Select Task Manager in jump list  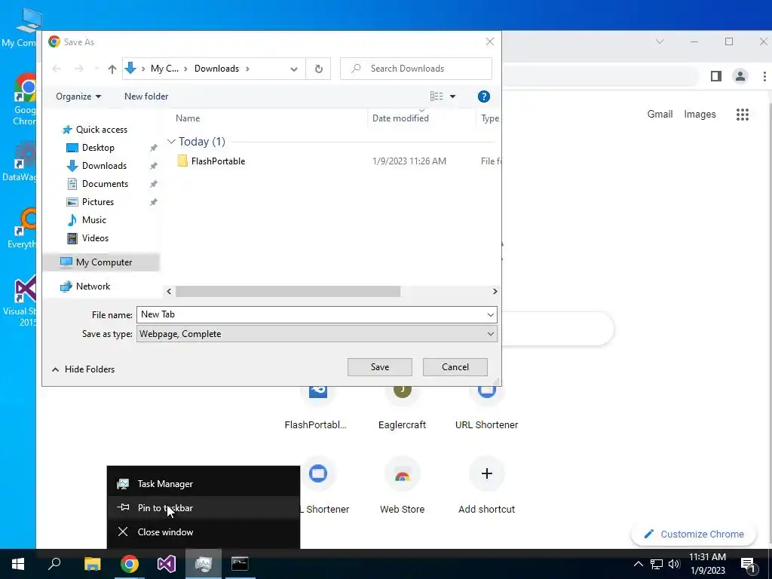point(204,484)
